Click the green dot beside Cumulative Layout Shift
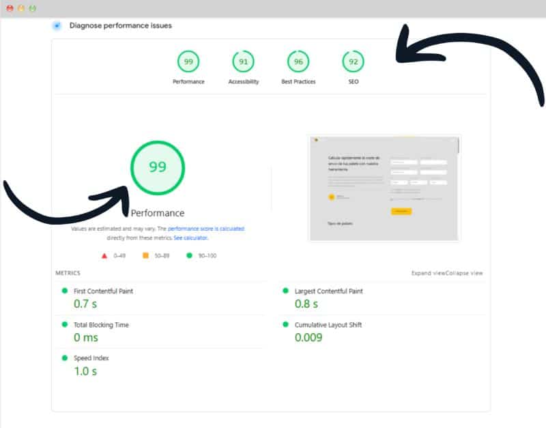Viewport: 546px width, 428px height. point(286,325)
